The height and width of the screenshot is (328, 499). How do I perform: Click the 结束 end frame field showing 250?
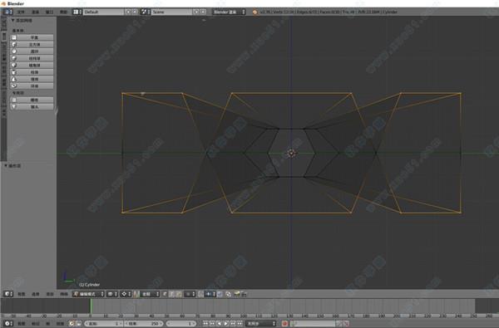pyautogui.click(x=144, y=324)
